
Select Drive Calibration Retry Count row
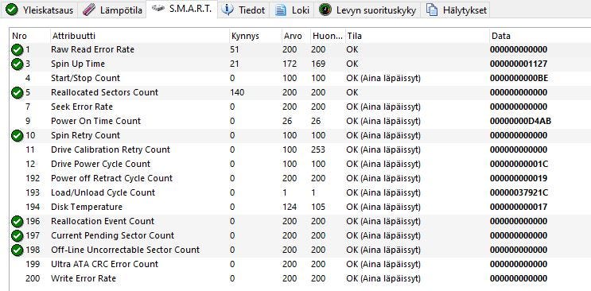click(301, 149)
